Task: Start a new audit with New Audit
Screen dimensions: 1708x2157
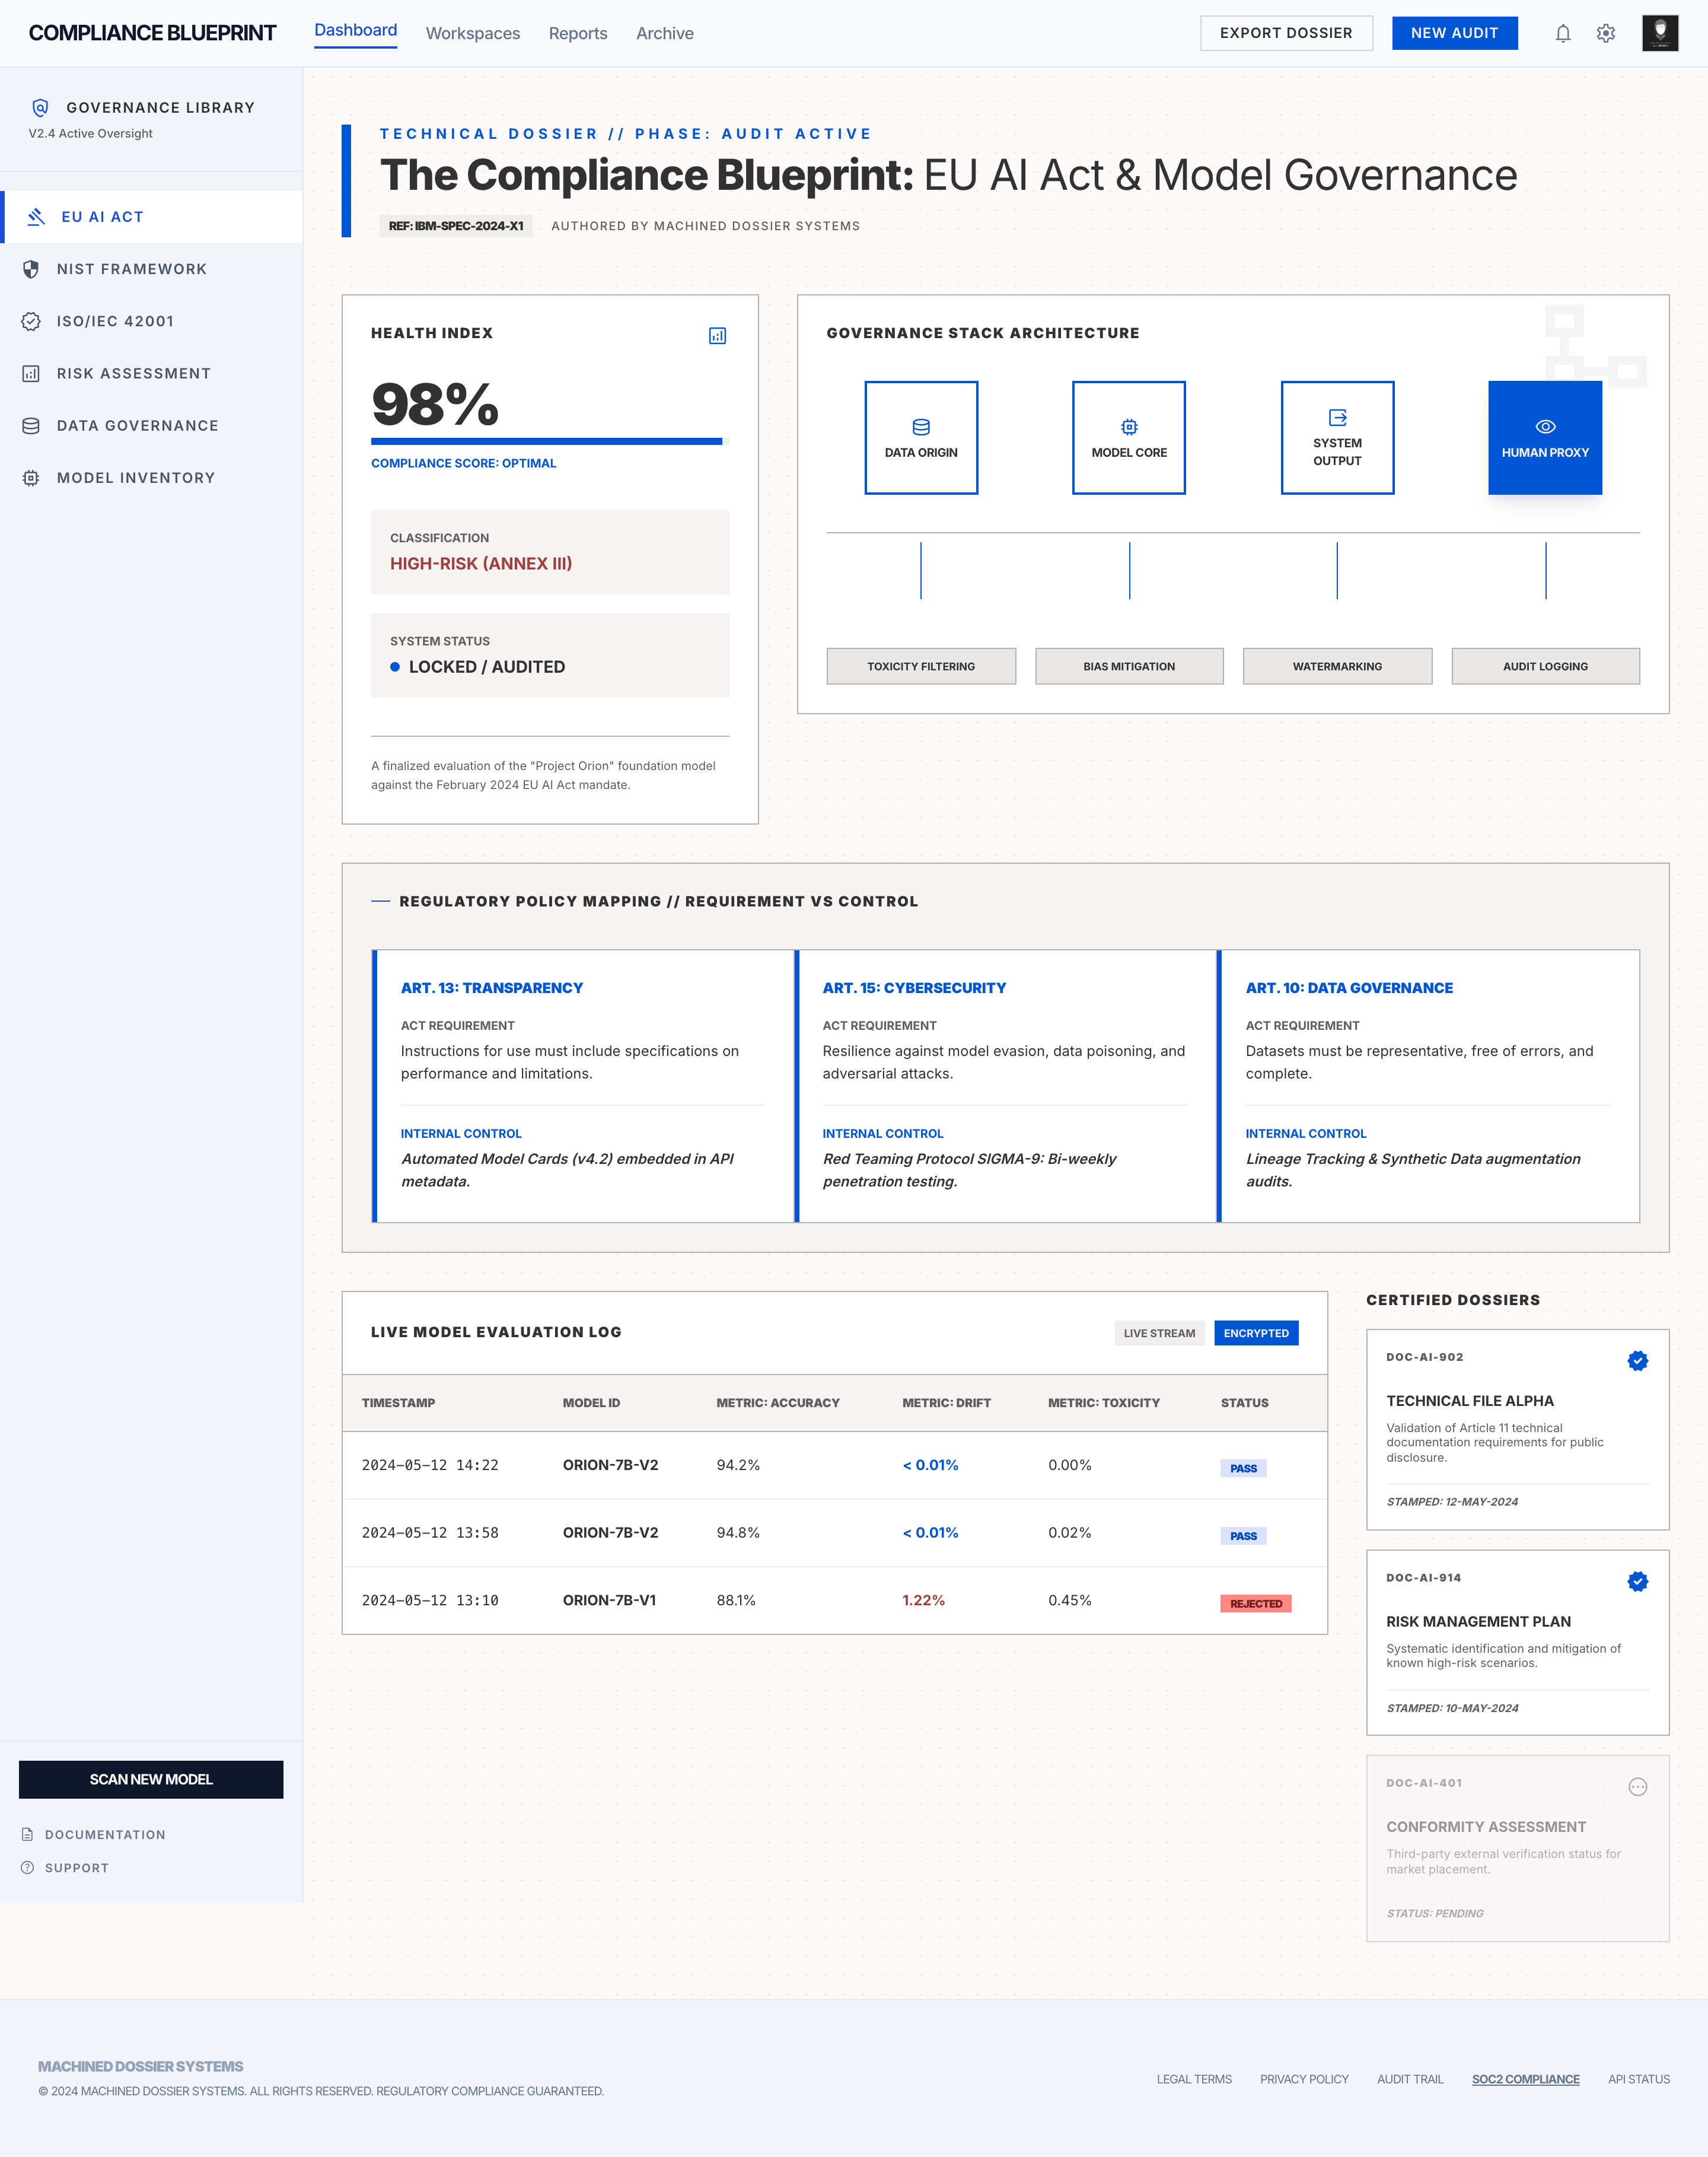Action: click(x=1455, y=33)
